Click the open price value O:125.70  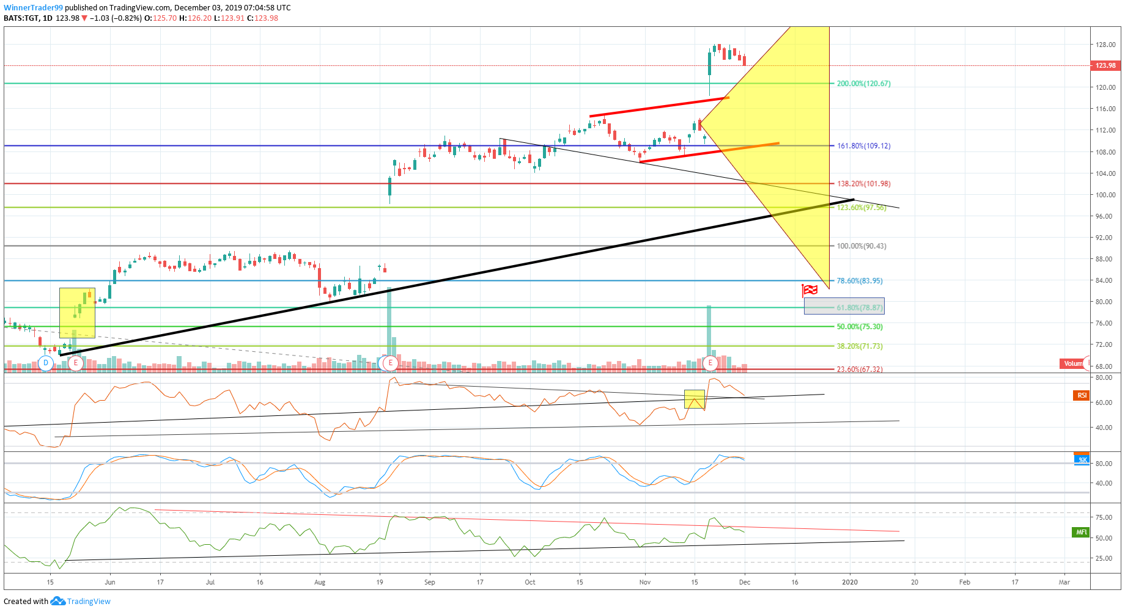[x=160, y=18]
